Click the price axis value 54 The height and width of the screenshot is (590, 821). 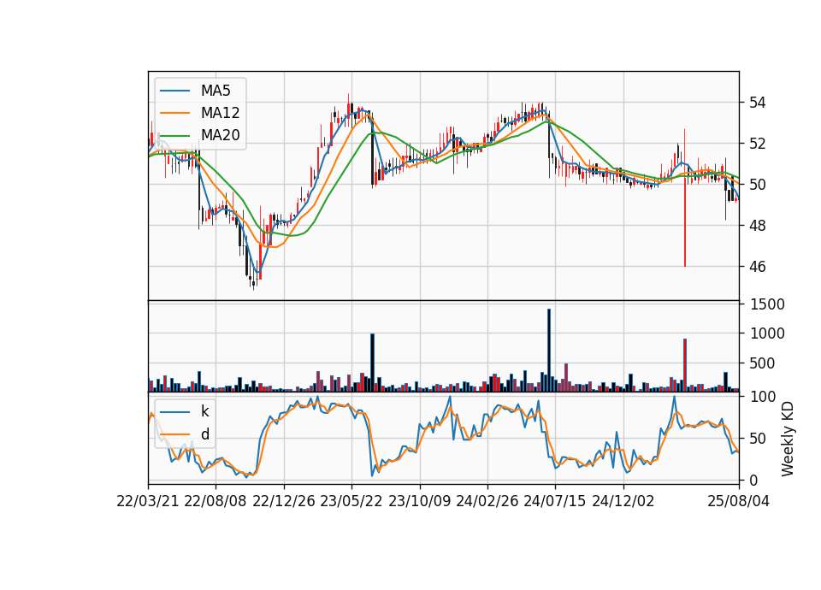pyautogui.click(x=757, y=103)
